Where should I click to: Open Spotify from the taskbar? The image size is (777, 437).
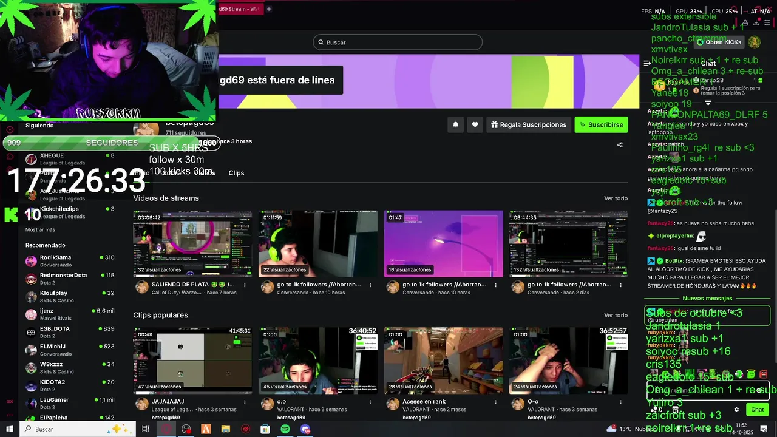pyautogui.click(x=285, y=429)
